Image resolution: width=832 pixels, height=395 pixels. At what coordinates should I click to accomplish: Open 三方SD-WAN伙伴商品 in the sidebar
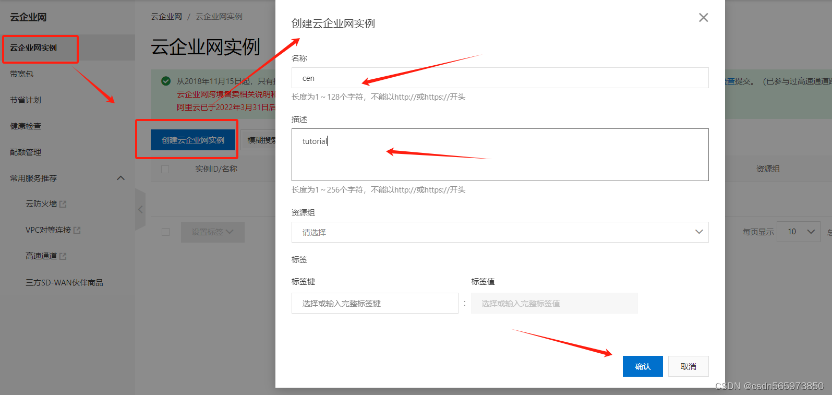pos(64,282)
